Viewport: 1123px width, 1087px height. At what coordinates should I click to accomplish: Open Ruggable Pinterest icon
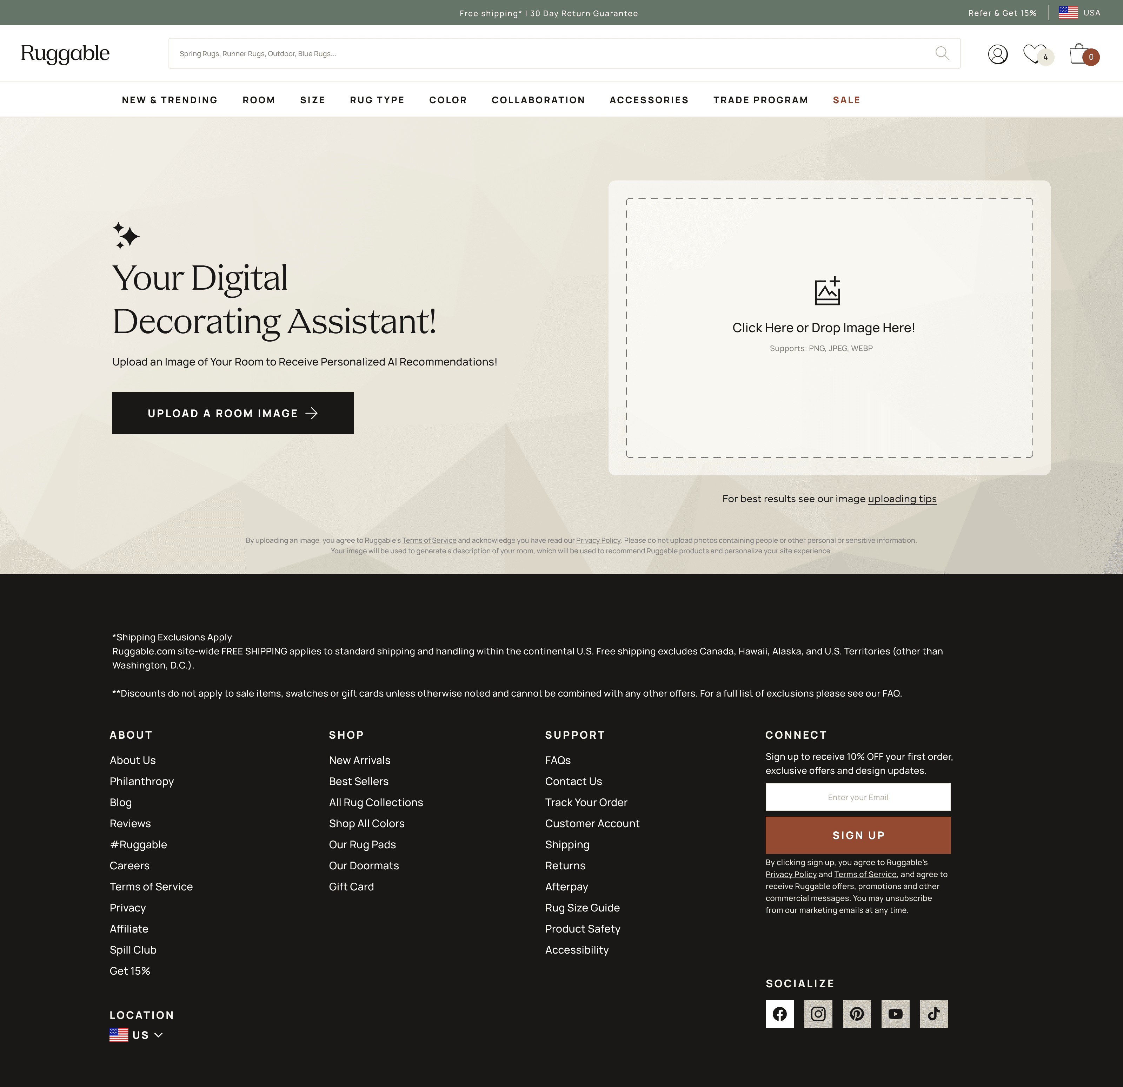click(857, 1014)
